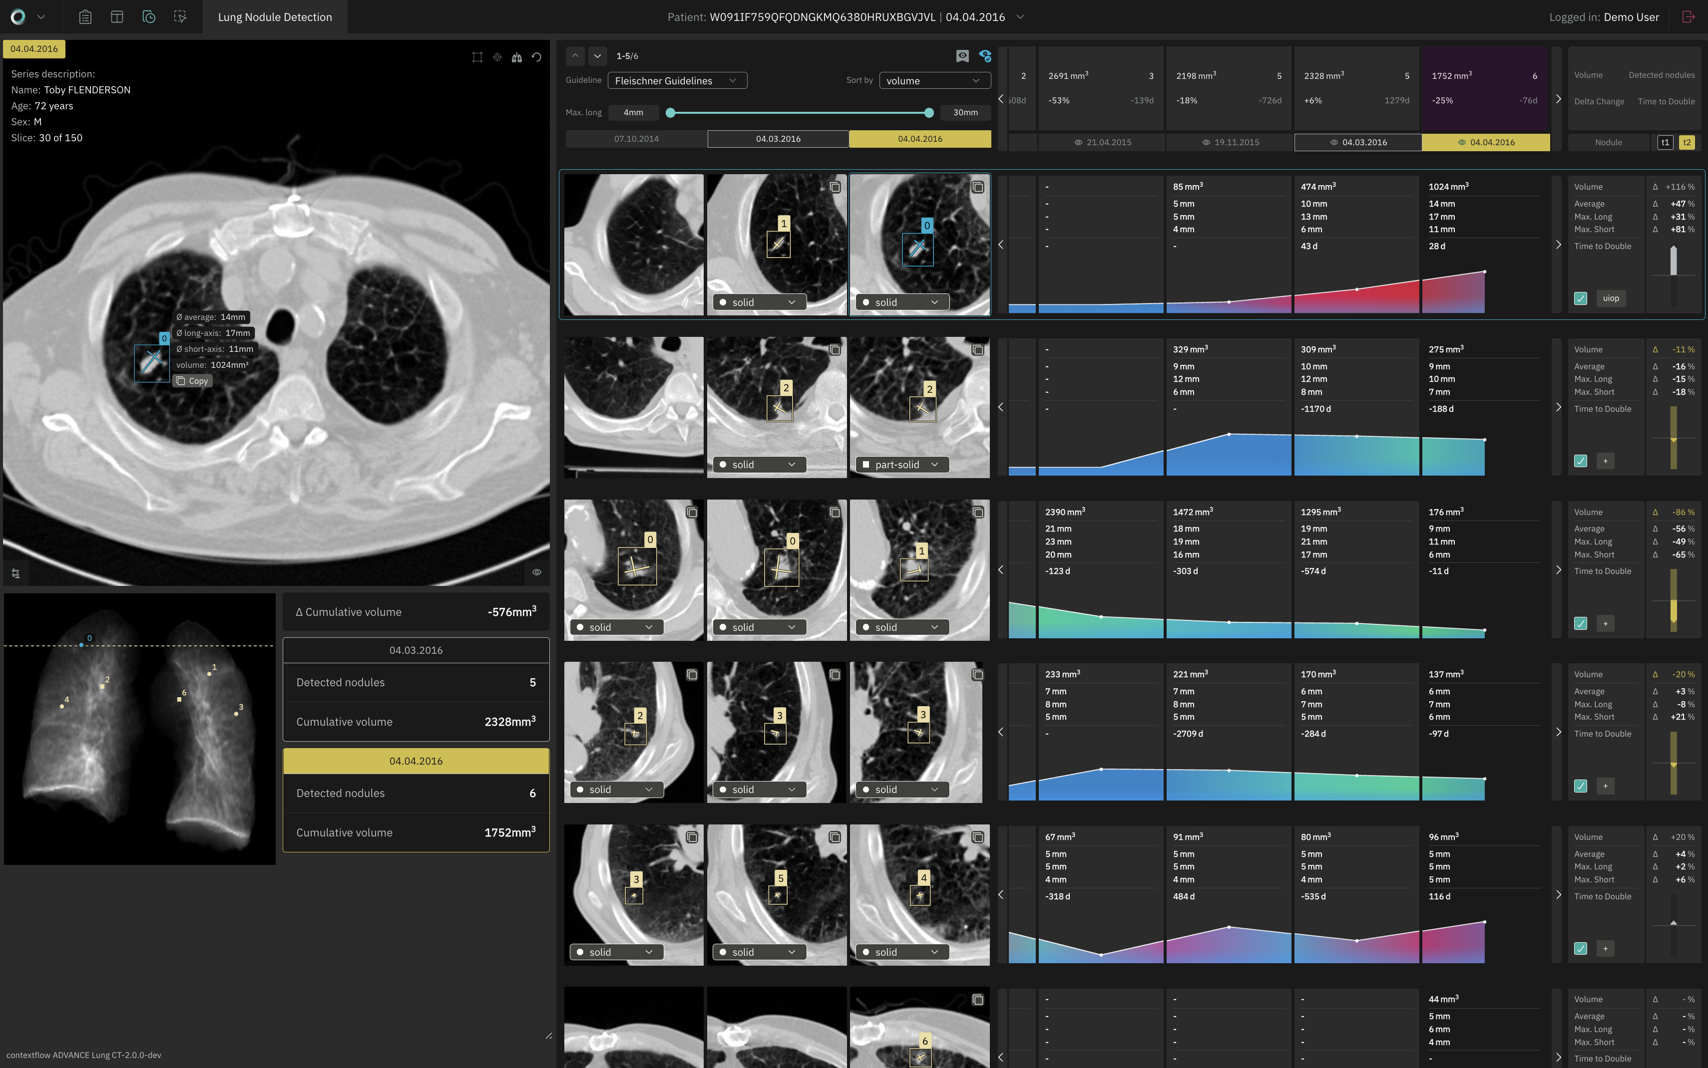Click the Copy button in measurement tooltip

tap(192, 381)
